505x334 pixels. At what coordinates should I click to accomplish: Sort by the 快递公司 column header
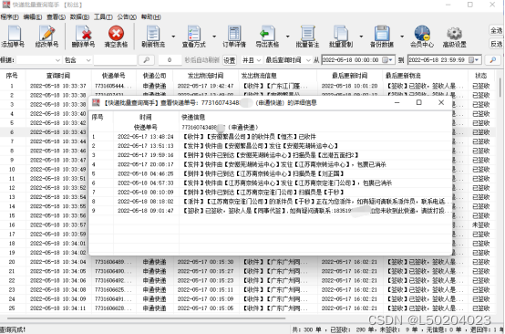(x=155, y=76)
